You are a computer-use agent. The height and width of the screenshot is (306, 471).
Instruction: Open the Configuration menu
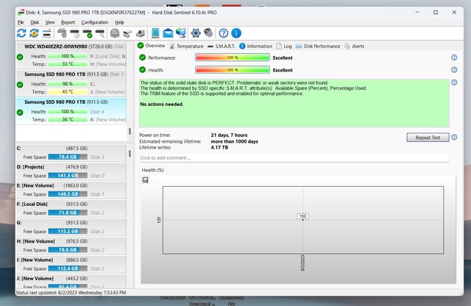tap(94, 23)
